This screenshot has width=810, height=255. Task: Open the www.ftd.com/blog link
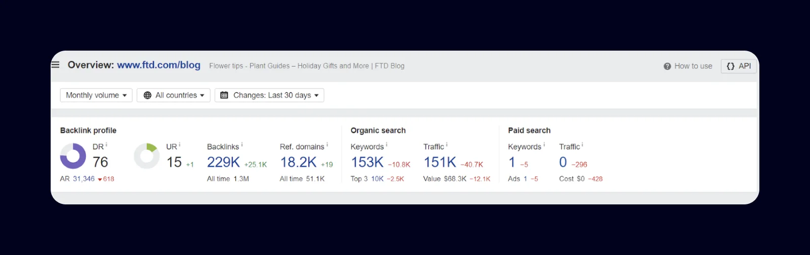tap(158, 65)
